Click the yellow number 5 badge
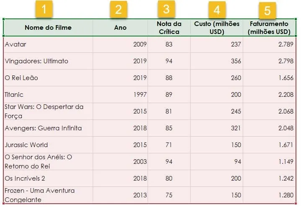This screenshot has height=207, width=301. pos(267,10)
